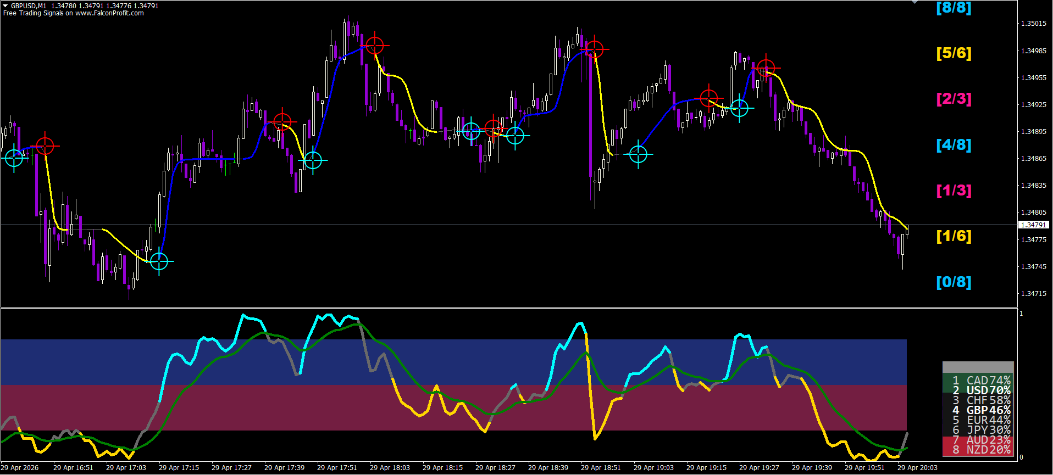
Task: Click the yellow [5/6] level label
Action: pos(954,53)
